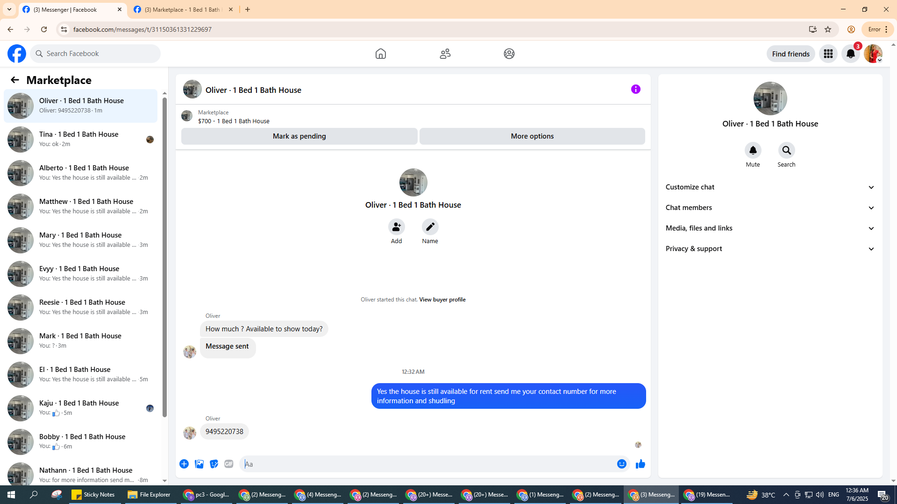Switch to the Marketplace browser tab
This screenshot has width=897, height=504.
183,9
